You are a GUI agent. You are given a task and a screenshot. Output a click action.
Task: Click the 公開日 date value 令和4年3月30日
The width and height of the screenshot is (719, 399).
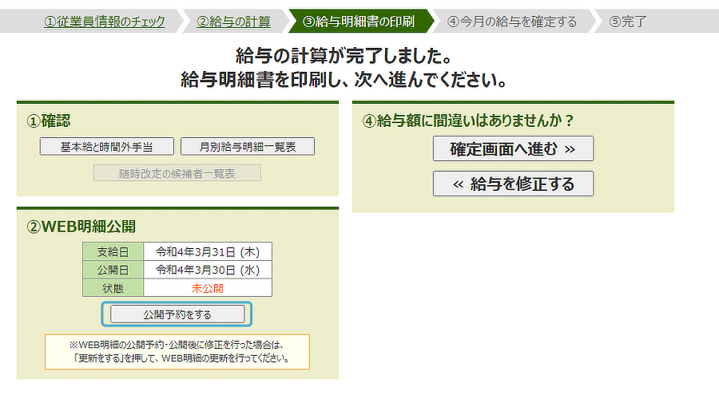207,270
